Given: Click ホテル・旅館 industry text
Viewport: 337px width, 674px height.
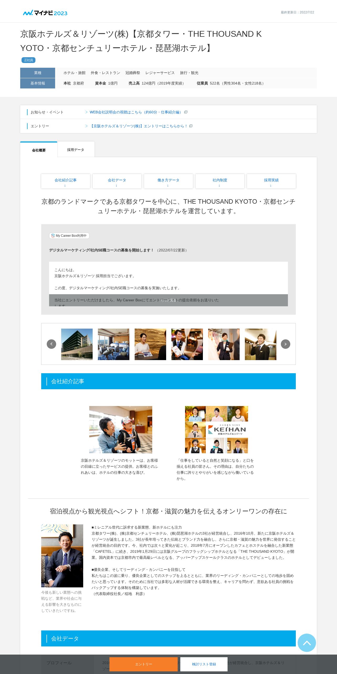Looking at the screenshot, I should (75, 73).
